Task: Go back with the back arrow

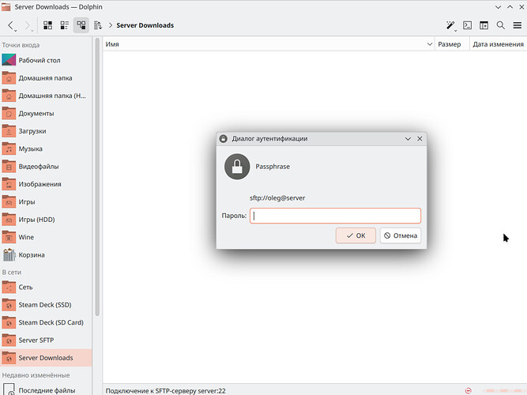Action: pyautogui.click(x=11, y=25)
